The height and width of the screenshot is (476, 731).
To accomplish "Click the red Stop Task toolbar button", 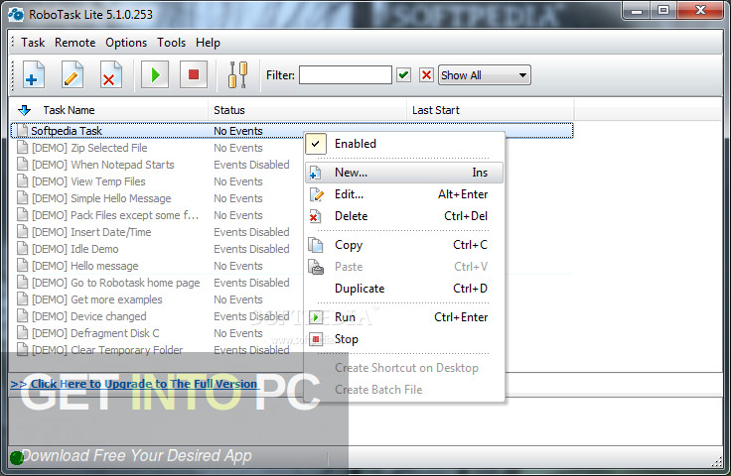I will (194, 74).
